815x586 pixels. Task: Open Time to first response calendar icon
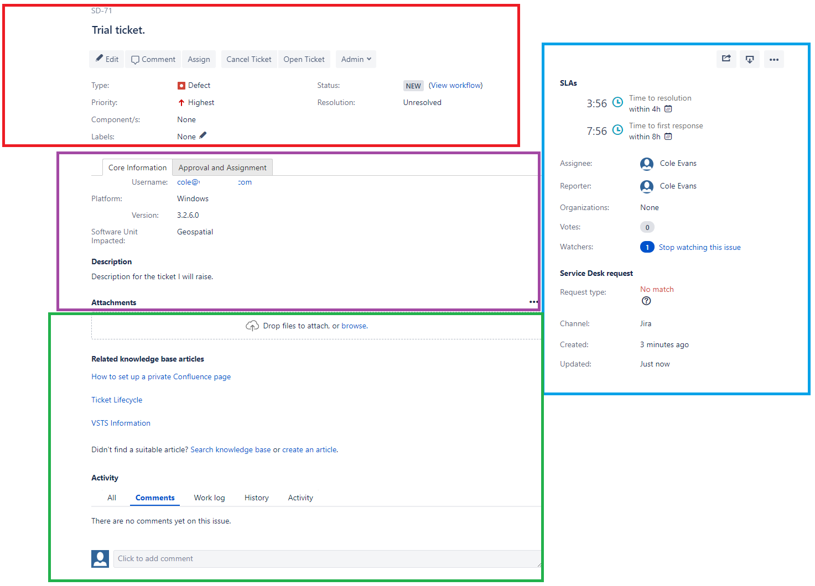[668, 137]
